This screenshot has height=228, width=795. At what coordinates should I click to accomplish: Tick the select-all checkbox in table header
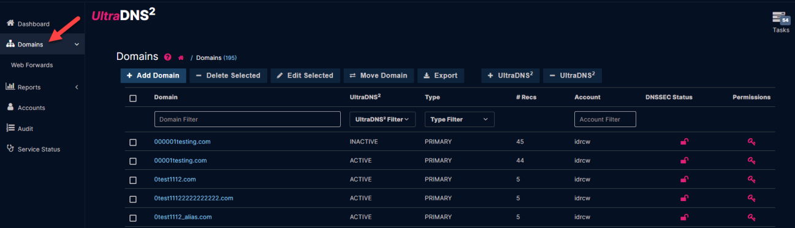[x=133, y=98]
